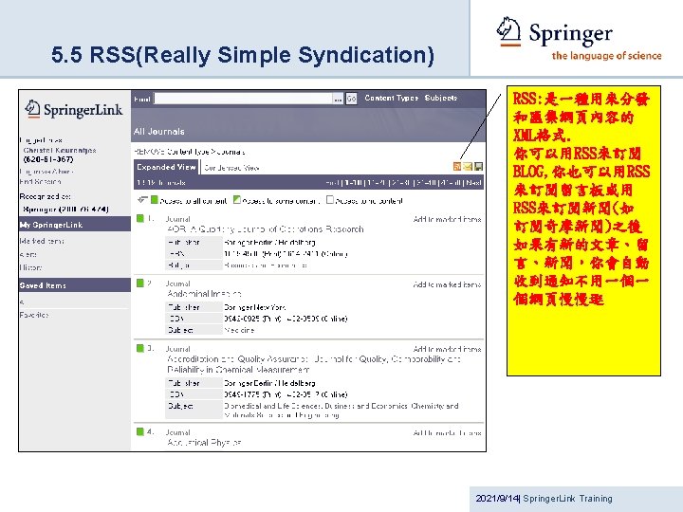Click the Favorites link under Saved Items

click(x=34, y=315)
